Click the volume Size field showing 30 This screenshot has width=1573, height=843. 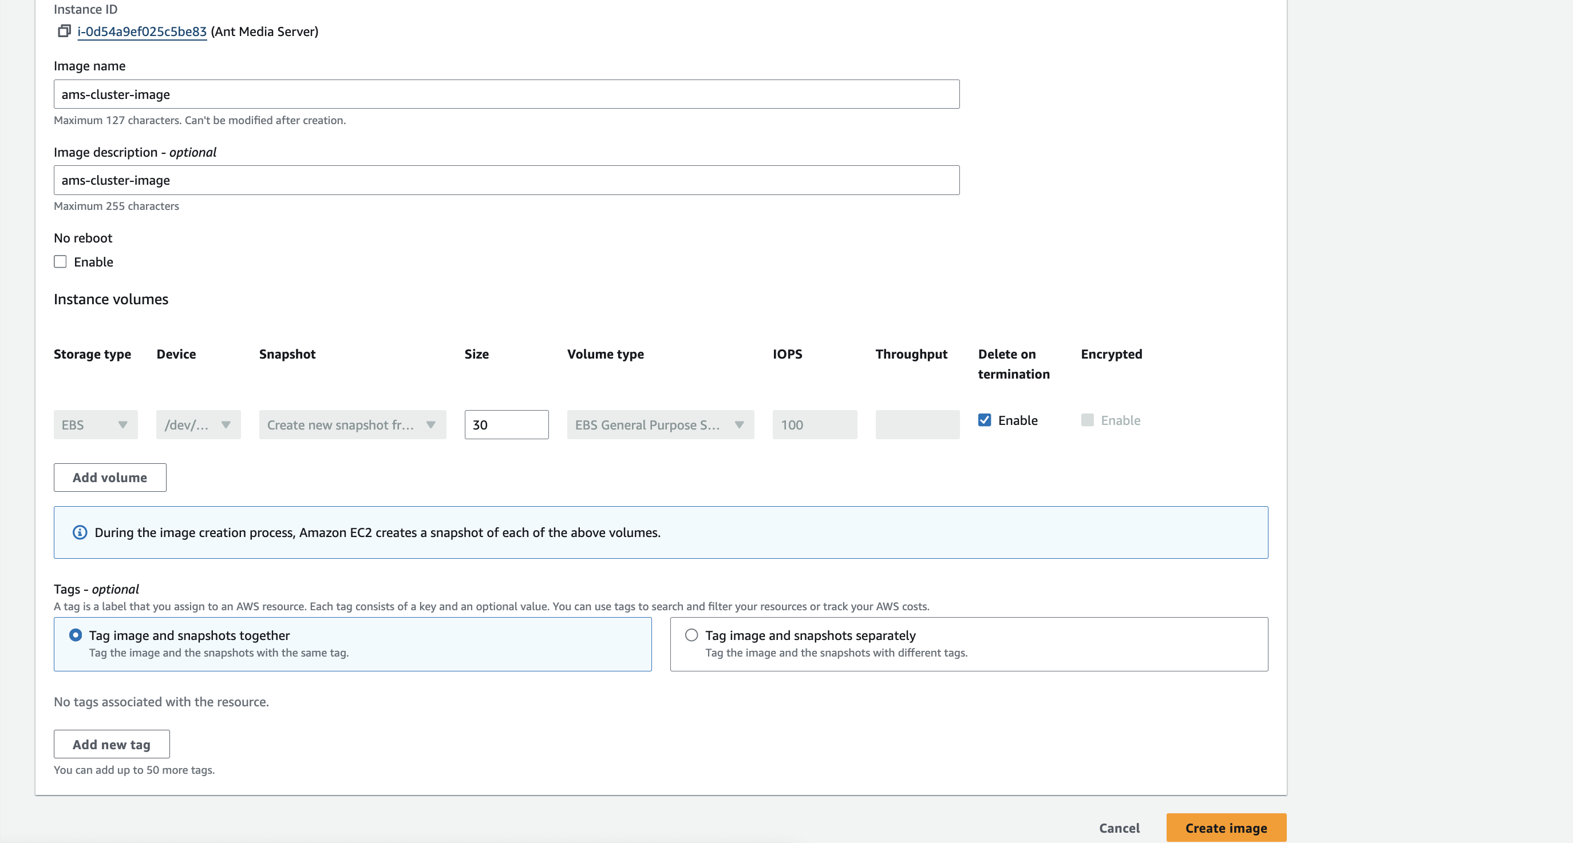tap(506, 425)
